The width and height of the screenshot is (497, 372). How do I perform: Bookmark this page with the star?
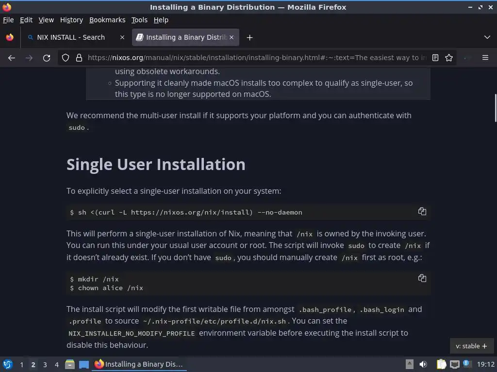tap(449, 58)
